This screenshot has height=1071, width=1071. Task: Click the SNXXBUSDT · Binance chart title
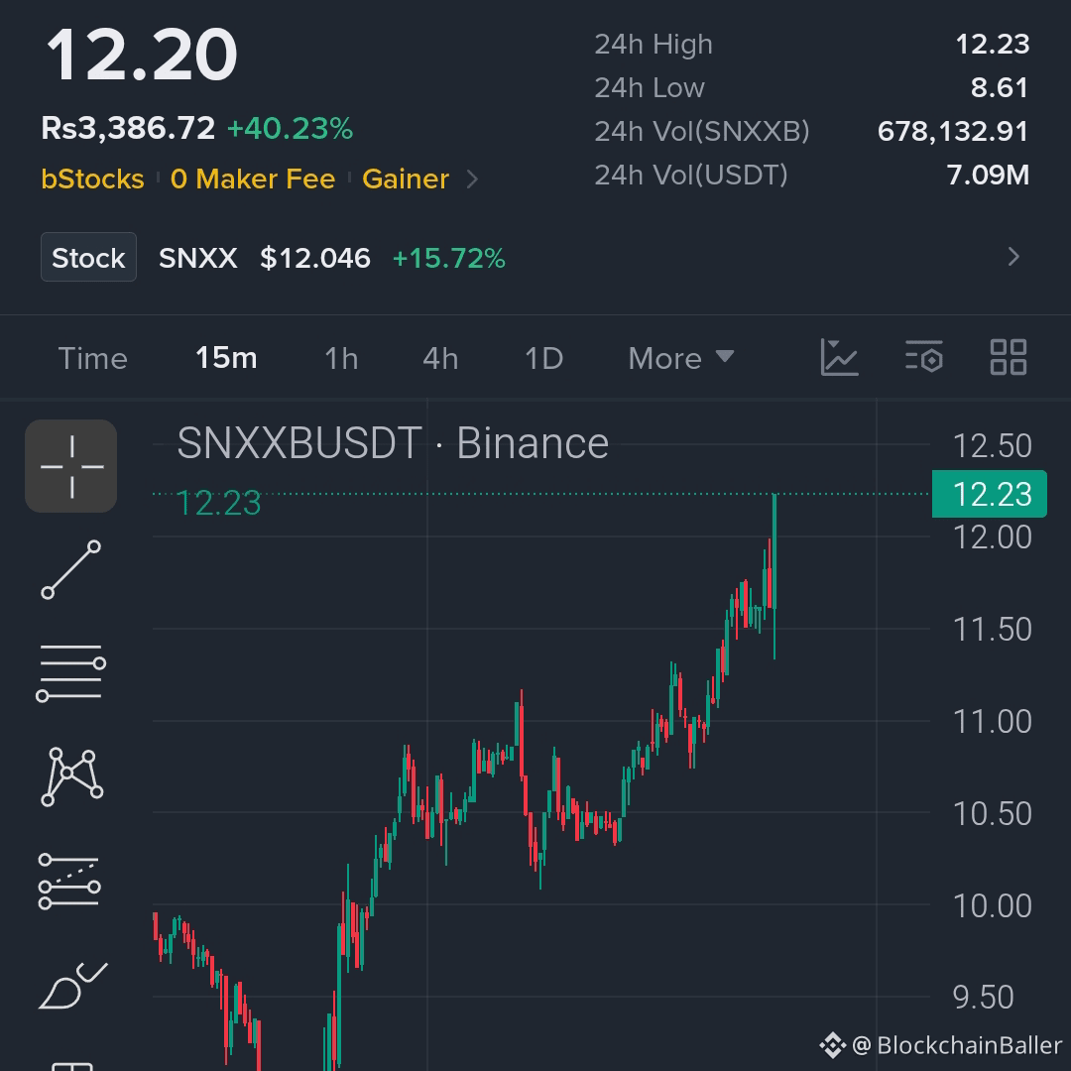pyautogui.click(x=393, y=443)
